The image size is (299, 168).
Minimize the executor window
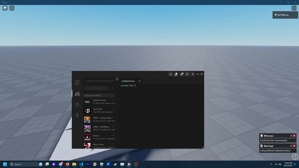[x=198, y=74]
